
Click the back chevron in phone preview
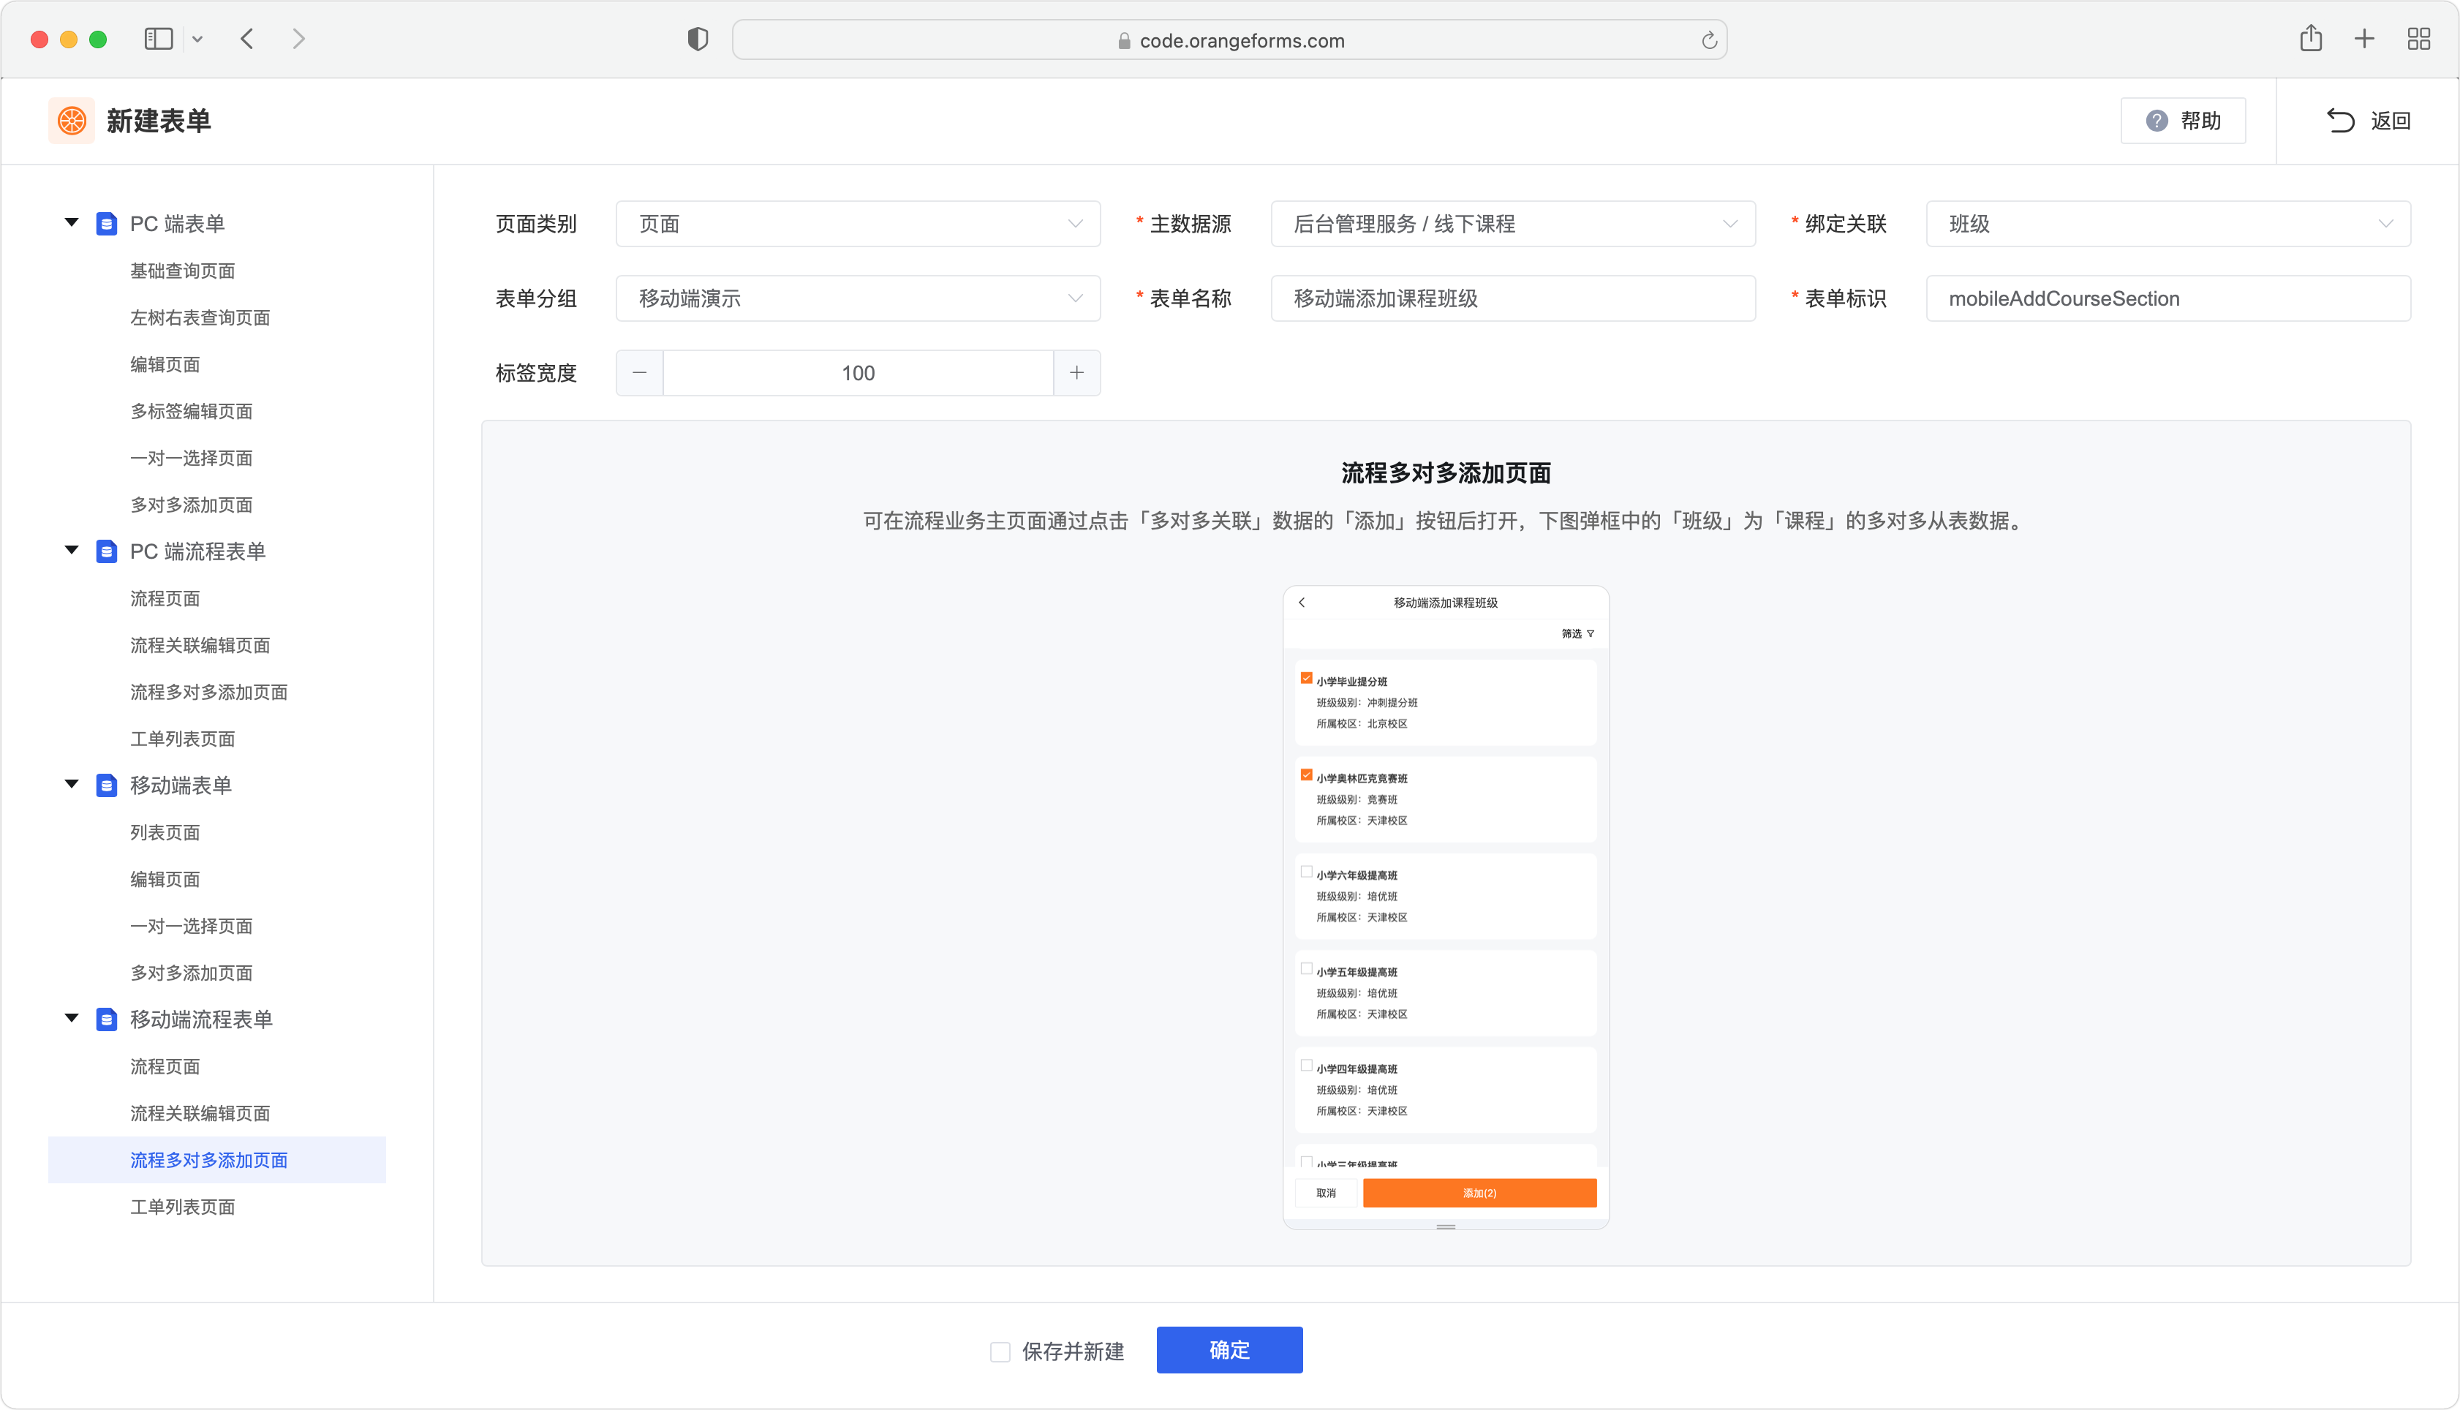point(1302,603)
